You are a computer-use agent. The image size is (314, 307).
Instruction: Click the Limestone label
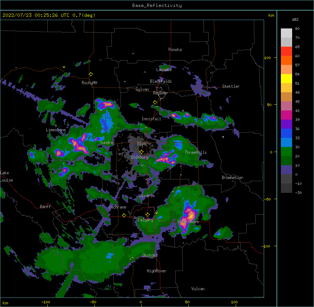pyautogui.click(x=56, y=130)
